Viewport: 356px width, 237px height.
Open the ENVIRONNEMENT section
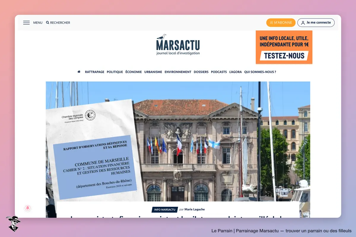(178, 72)
